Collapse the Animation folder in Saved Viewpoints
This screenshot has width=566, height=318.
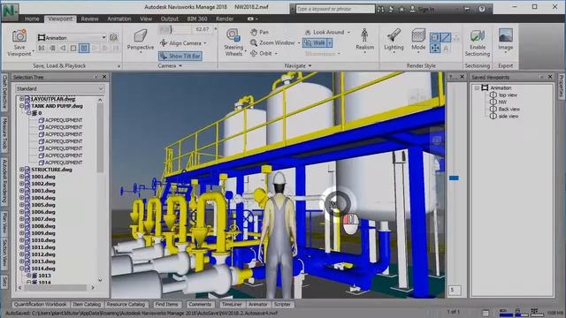click(x=477, y=88)
